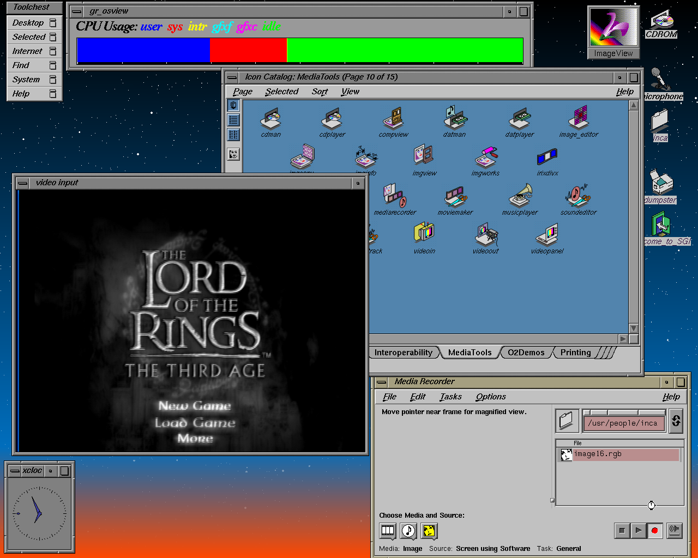The height and width of the screenshot is (558, 698).
Task: Choose Image media face button
Action: click(x=429, y=530)
